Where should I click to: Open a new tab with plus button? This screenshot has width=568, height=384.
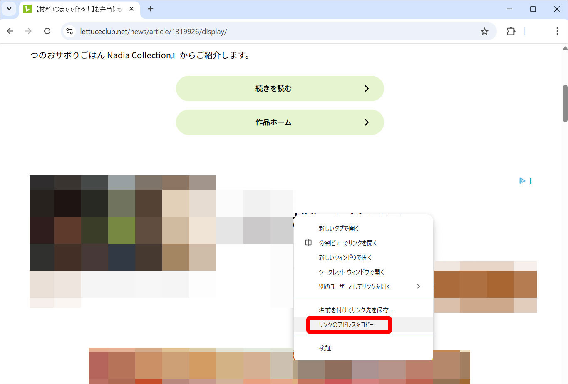pyautogui.click(x=151, y=9)
